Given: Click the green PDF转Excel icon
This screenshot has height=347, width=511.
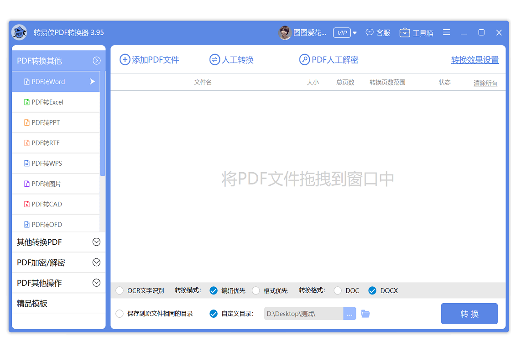Looking at the screenshot, I should click(27, 102).
